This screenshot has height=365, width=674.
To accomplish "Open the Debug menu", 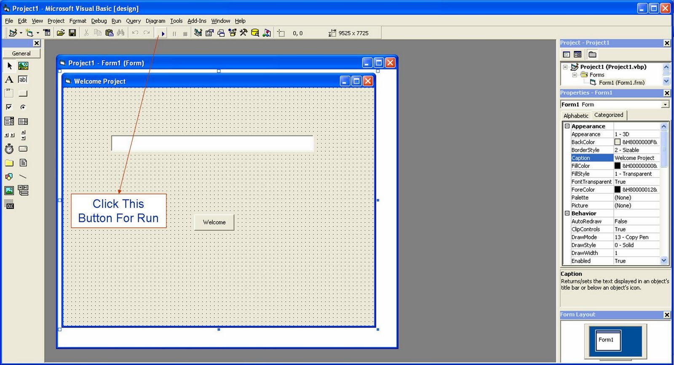I will click(99, 21).
